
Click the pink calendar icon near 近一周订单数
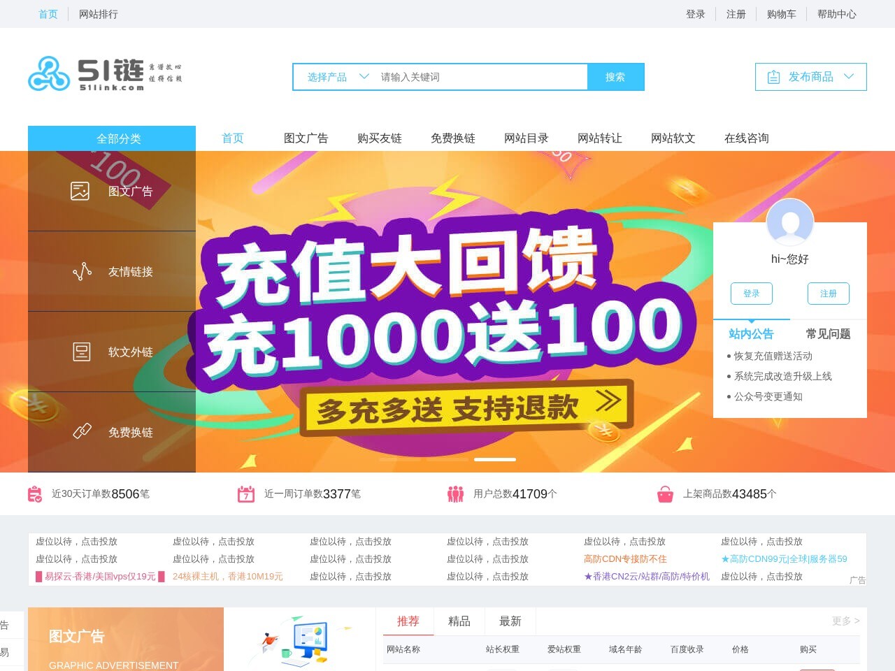click(246, 493)
